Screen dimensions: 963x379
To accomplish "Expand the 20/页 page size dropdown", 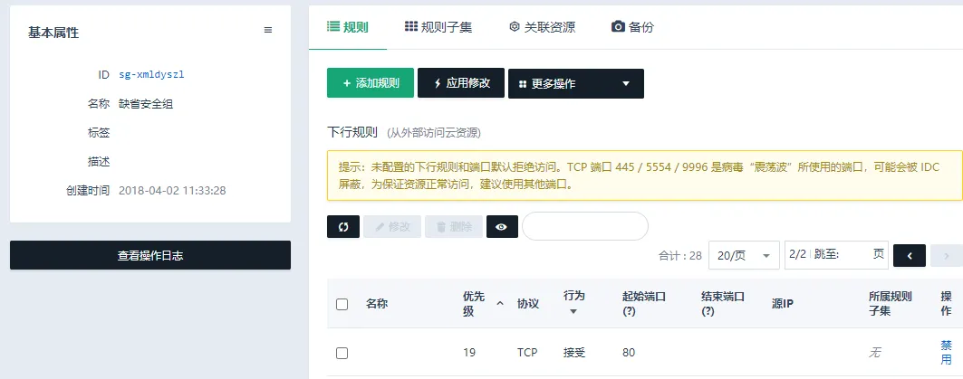I will coord(743,256).
